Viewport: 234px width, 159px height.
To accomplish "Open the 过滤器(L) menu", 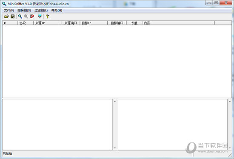I will pyautogui.click(x=41, y=11).
